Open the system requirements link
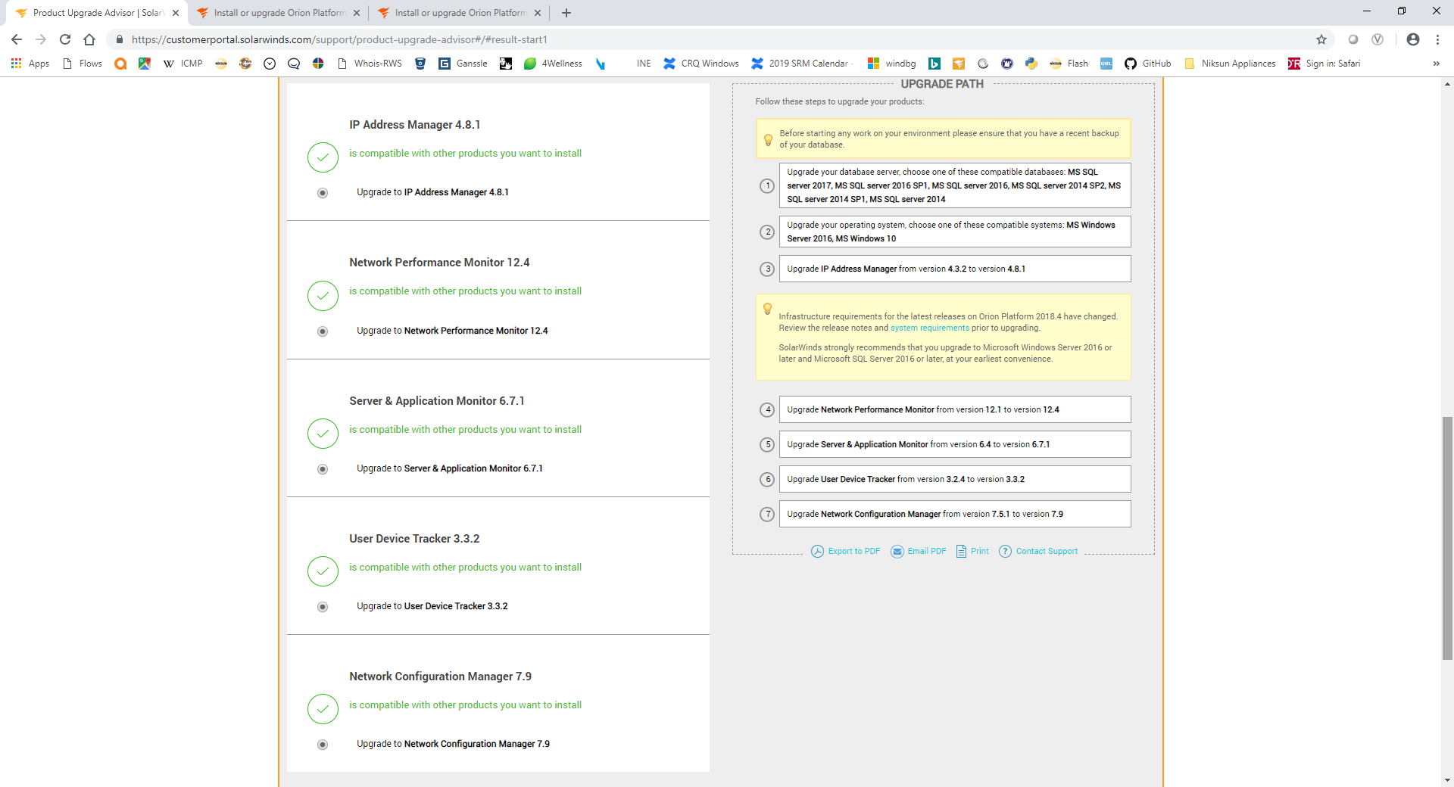The image size is (1454, 787). pos(930,328)
